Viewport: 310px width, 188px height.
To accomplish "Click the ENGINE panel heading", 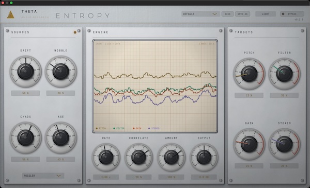I will (x=101, y=32).
